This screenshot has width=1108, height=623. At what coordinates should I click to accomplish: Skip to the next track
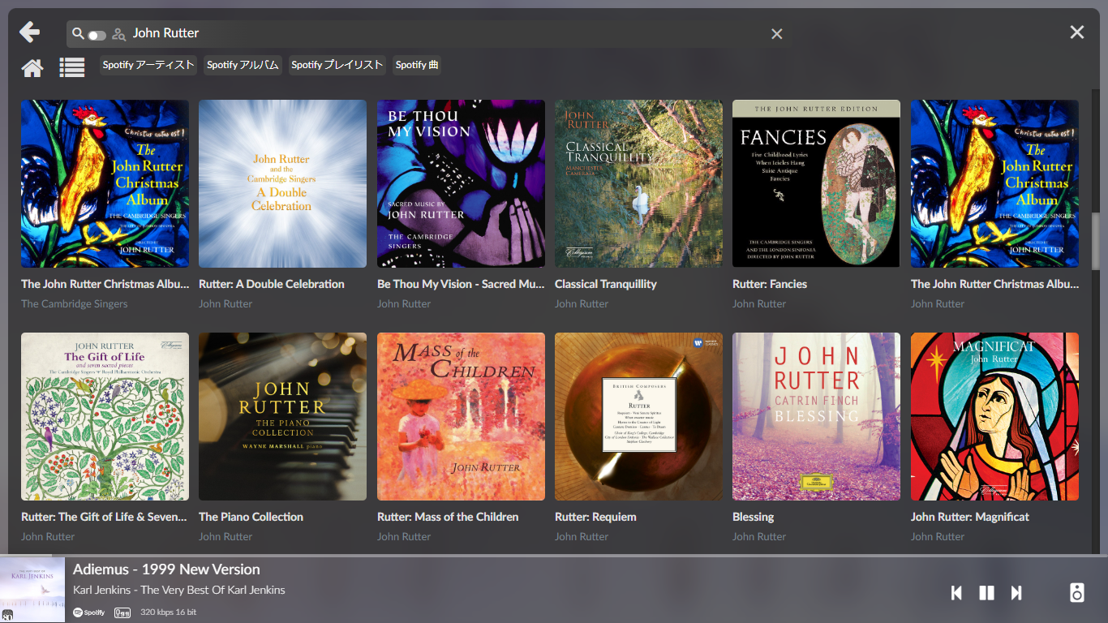pyautogui.click(x=1016, y=593)
